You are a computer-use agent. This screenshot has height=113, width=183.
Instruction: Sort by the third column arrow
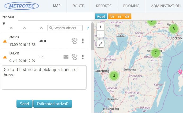tap(41, 28)
